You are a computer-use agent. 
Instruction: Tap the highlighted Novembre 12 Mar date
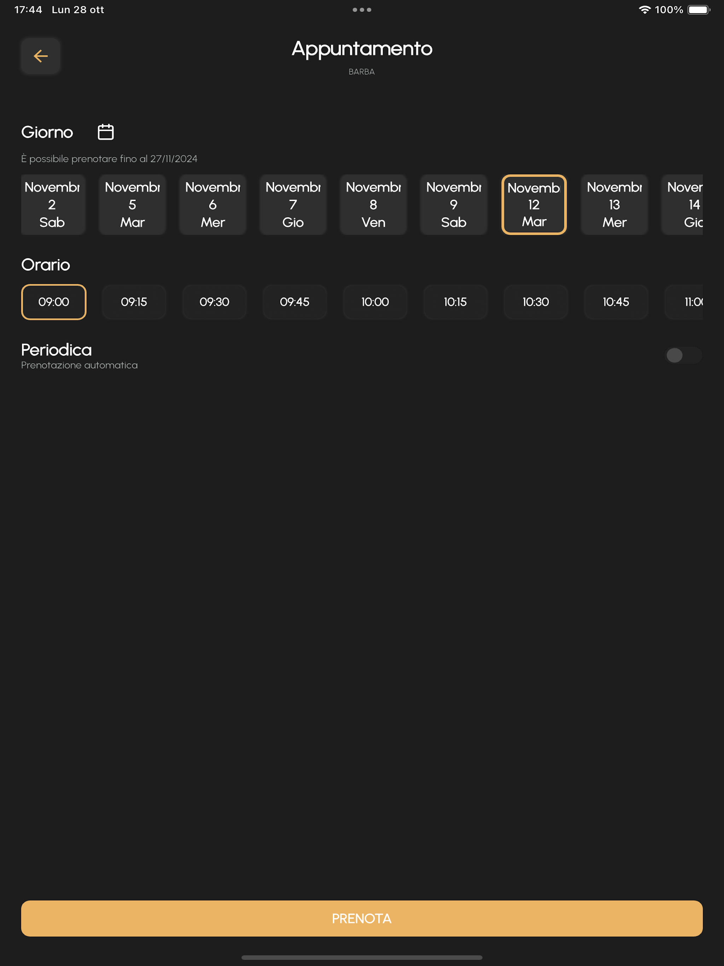pos(534,204)
